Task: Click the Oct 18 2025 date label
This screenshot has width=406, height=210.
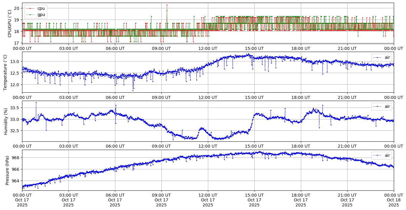Action: point(393,200)
